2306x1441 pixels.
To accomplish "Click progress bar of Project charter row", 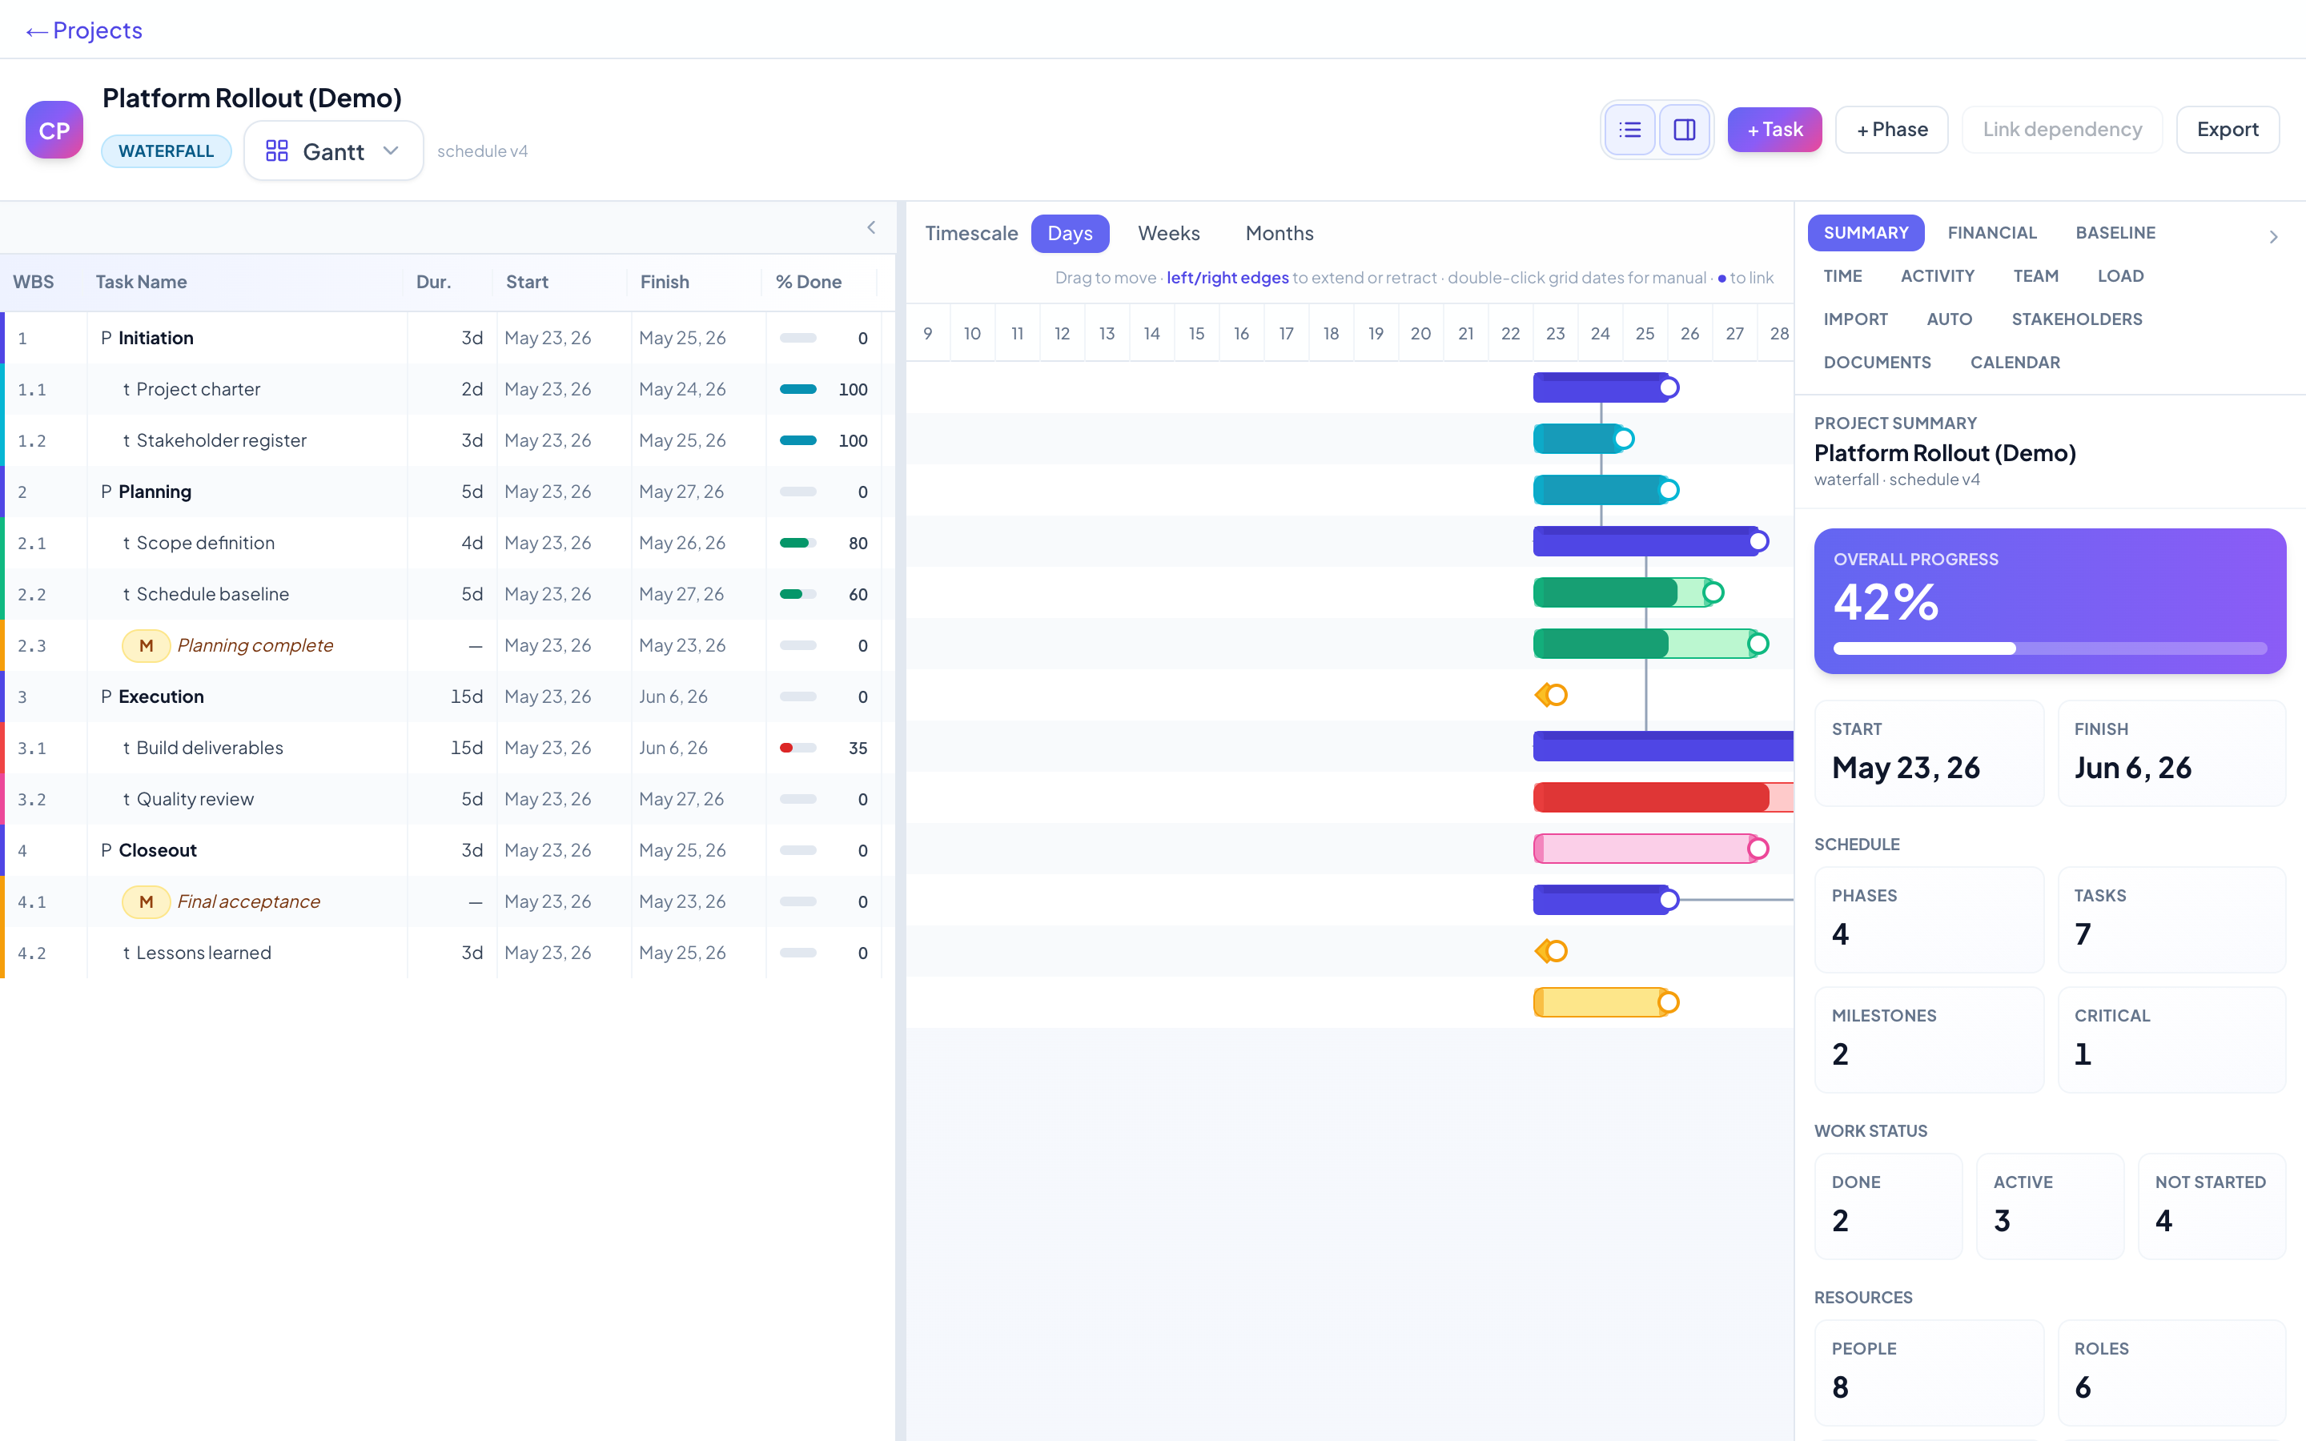I will pyautogui.click(x=797, y=390).
